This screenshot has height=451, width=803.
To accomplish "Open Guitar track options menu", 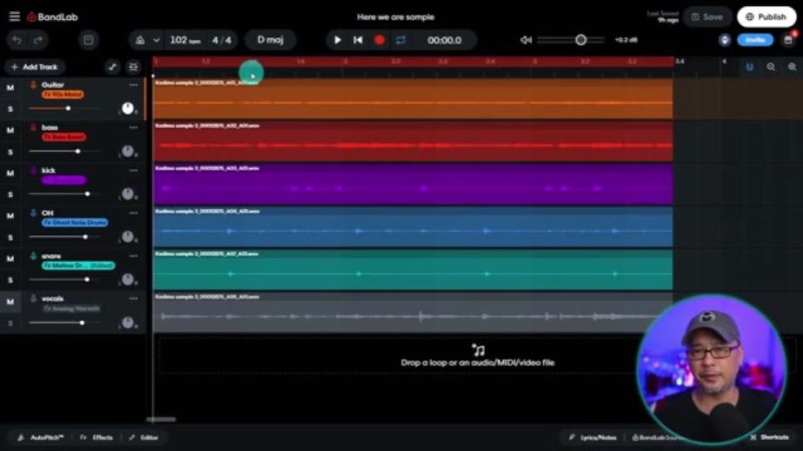I will click(x=133, y=85).
